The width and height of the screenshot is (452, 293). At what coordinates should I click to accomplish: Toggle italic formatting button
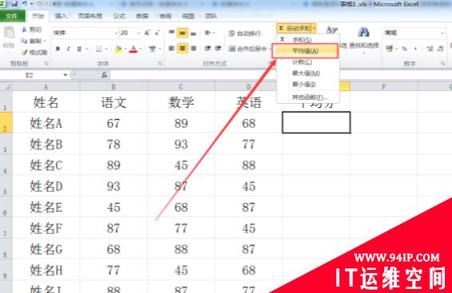[69, 49]
